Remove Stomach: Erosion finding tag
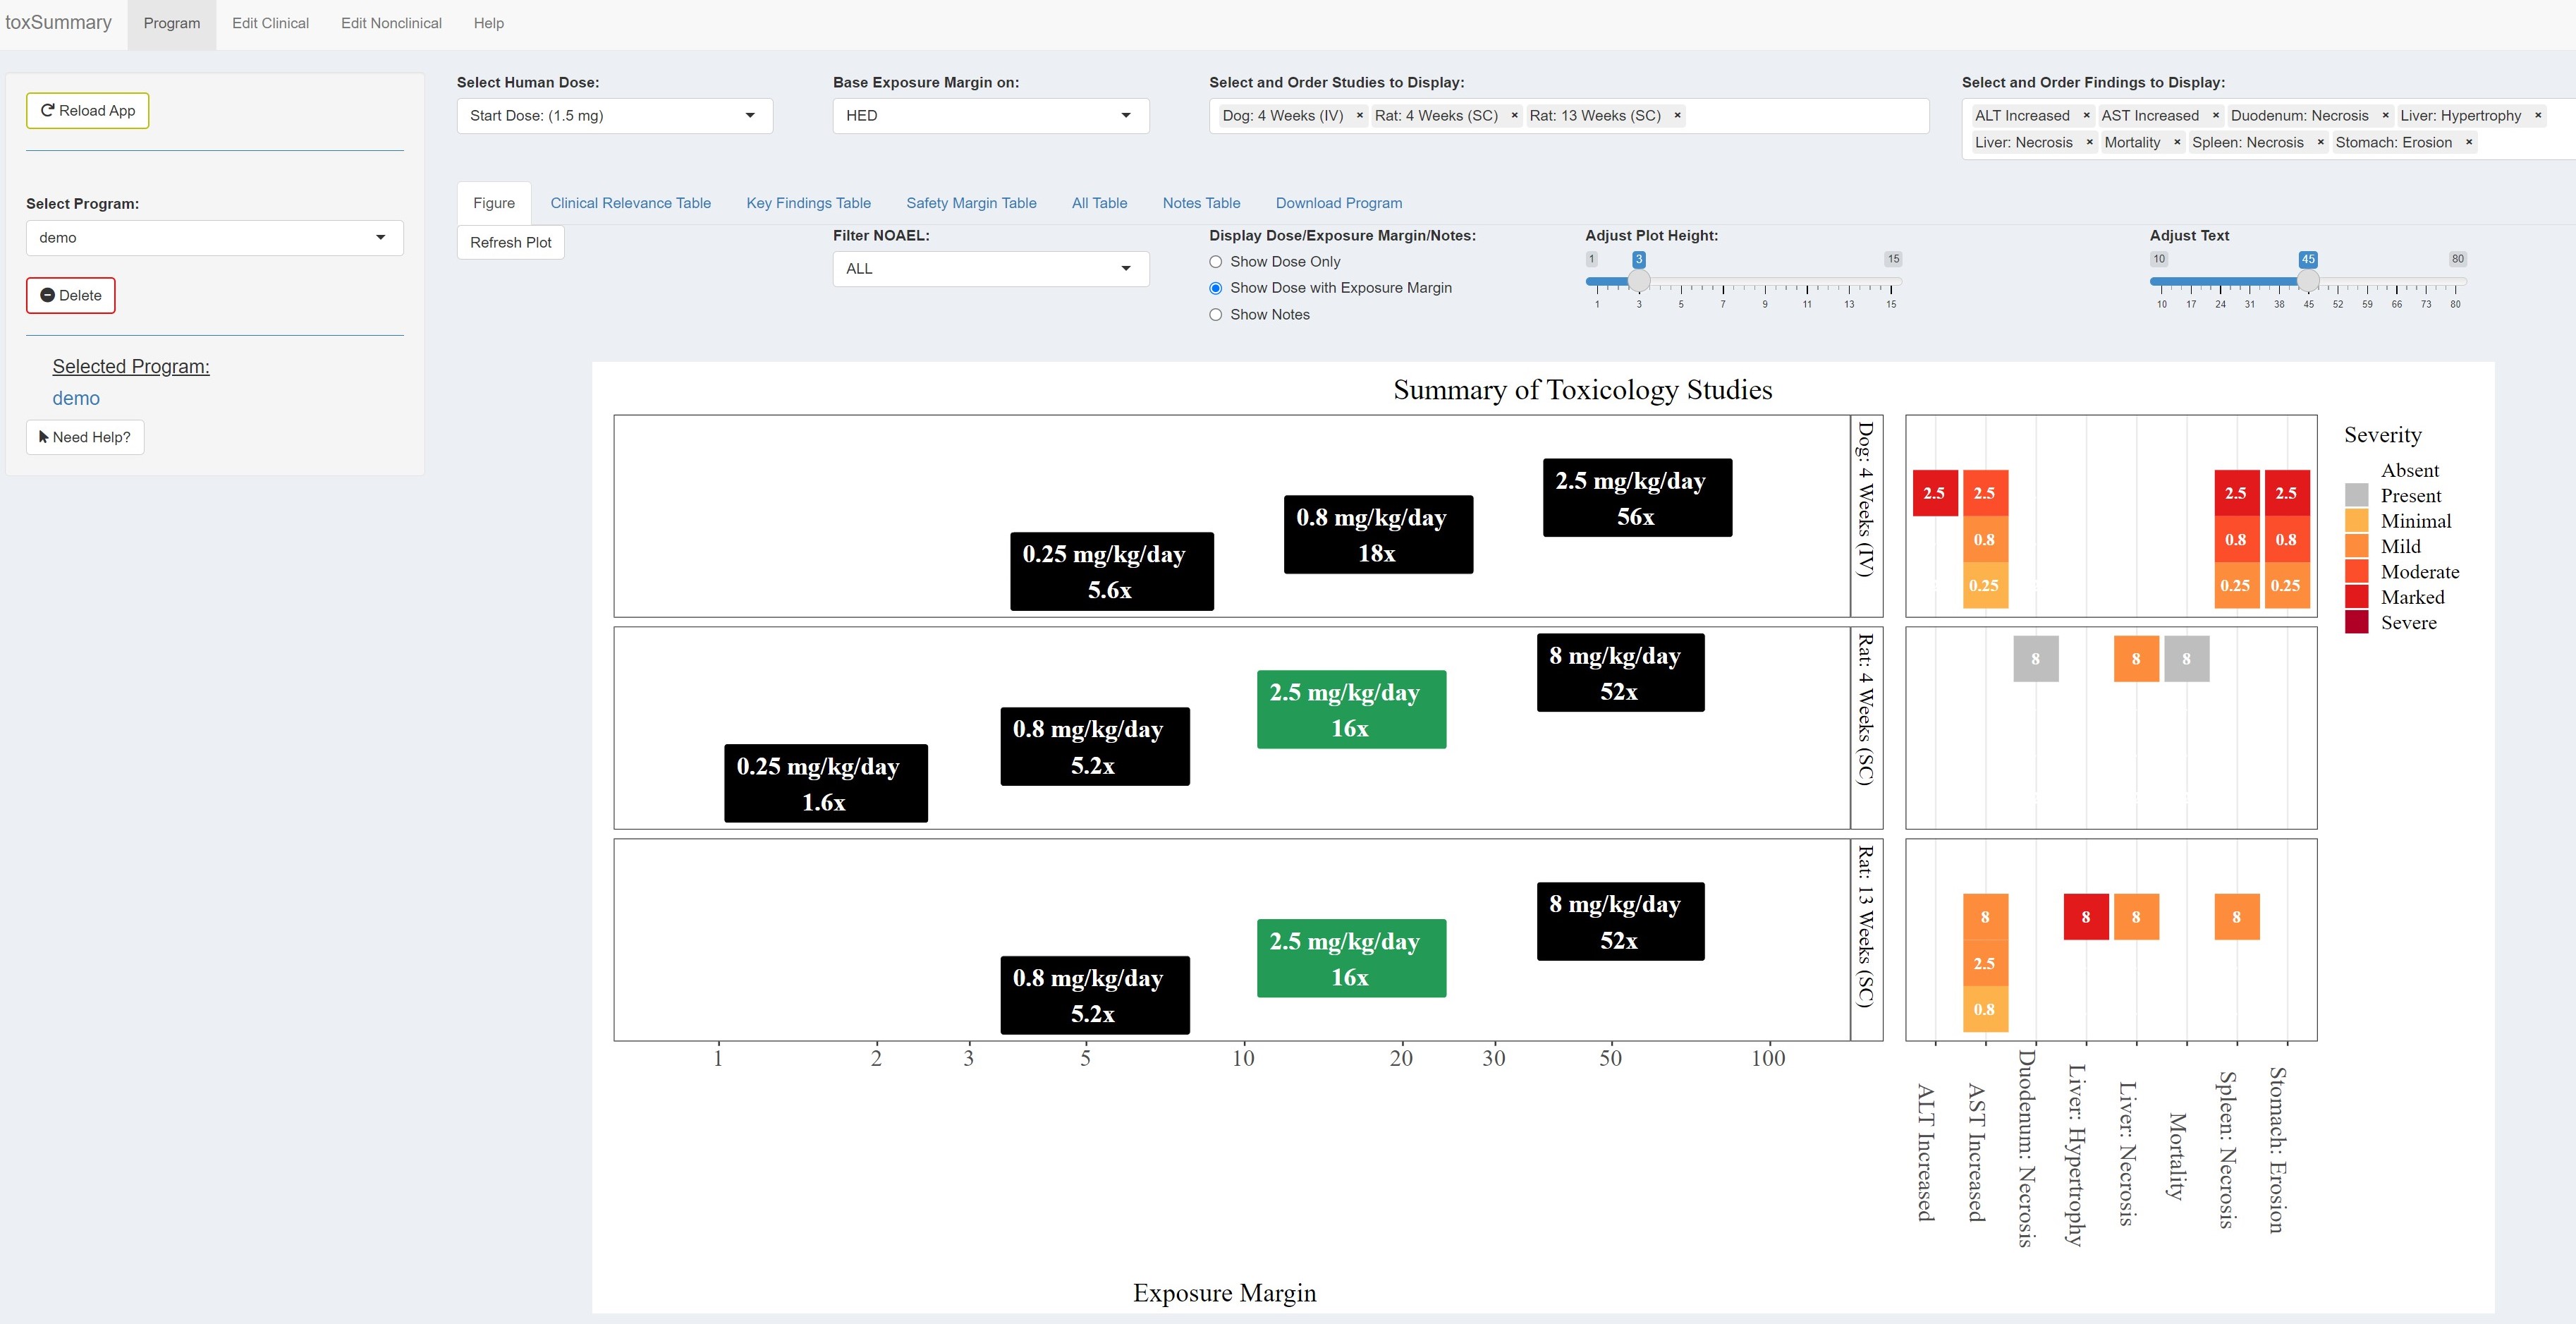Screen dimensions: 2576x1324 [2469, 143]
